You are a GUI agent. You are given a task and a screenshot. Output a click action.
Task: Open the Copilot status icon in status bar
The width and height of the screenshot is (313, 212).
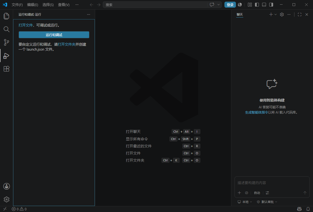coord(299,209)
